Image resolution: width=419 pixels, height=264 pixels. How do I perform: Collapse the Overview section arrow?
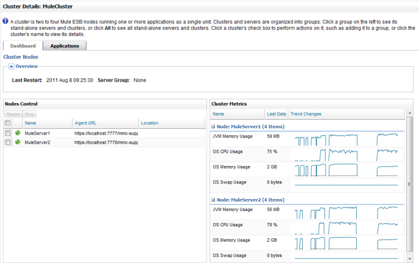[11, 66]
